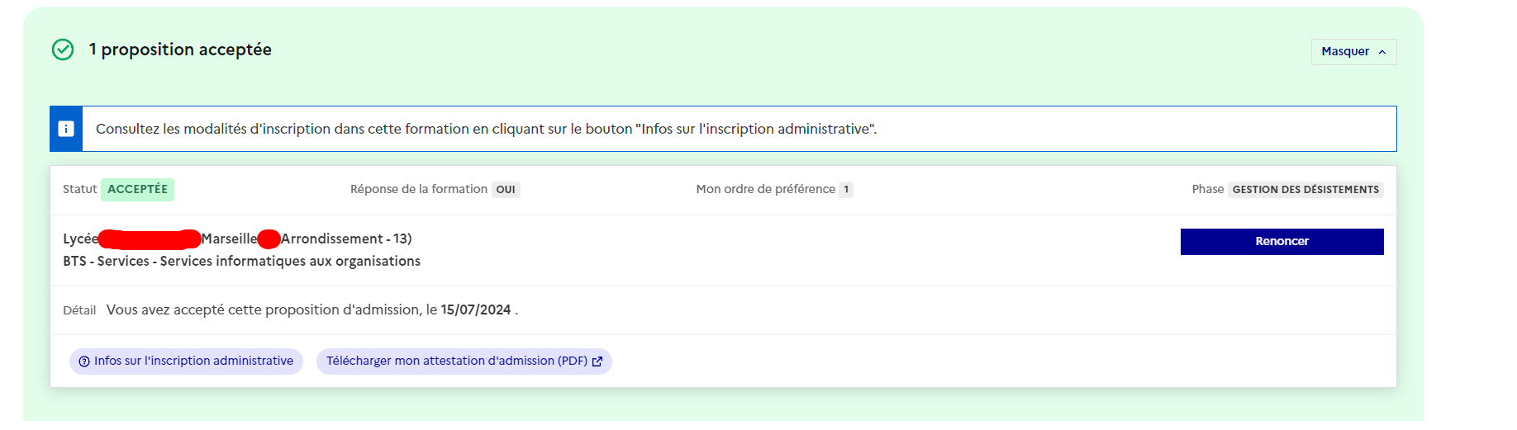Click the Masquer button
Image resolution: width=1517 pixels, height=430 pixels.
[1353, 52]
